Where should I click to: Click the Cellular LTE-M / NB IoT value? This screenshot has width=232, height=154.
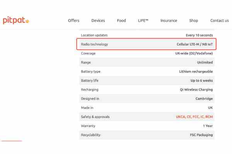pos(194,44)
